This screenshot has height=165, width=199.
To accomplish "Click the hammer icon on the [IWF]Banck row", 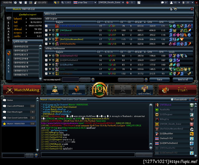I will coord(50,30).
